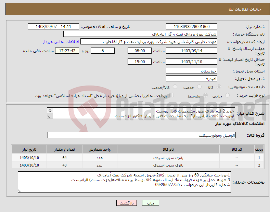The width and height of the screenshot is (270, 212).
Task: Click the general description text area
Action: pos(141,113)
